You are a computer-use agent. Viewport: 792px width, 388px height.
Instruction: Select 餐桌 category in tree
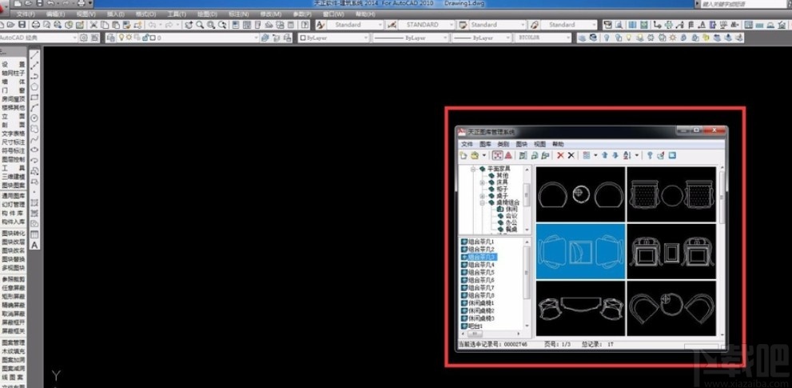pyautogui.click(x=511, y=229)
